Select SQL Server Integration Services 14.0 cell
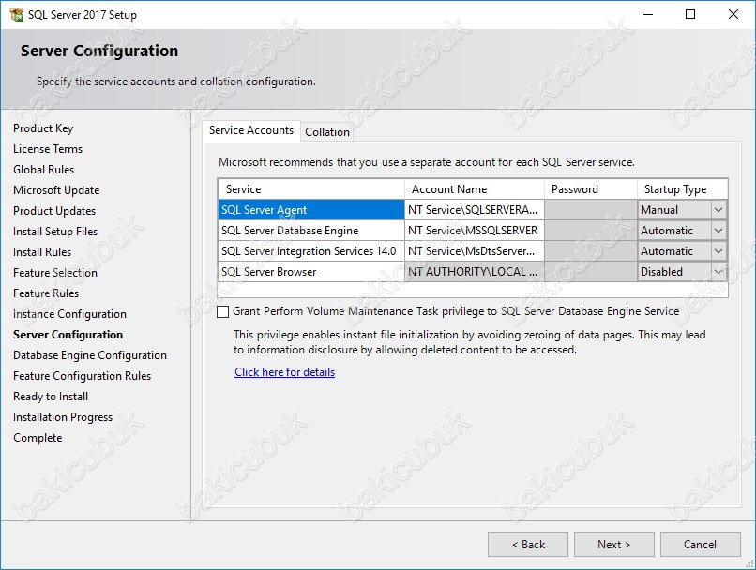The image size is (756, 570). [x=311, y=251]
